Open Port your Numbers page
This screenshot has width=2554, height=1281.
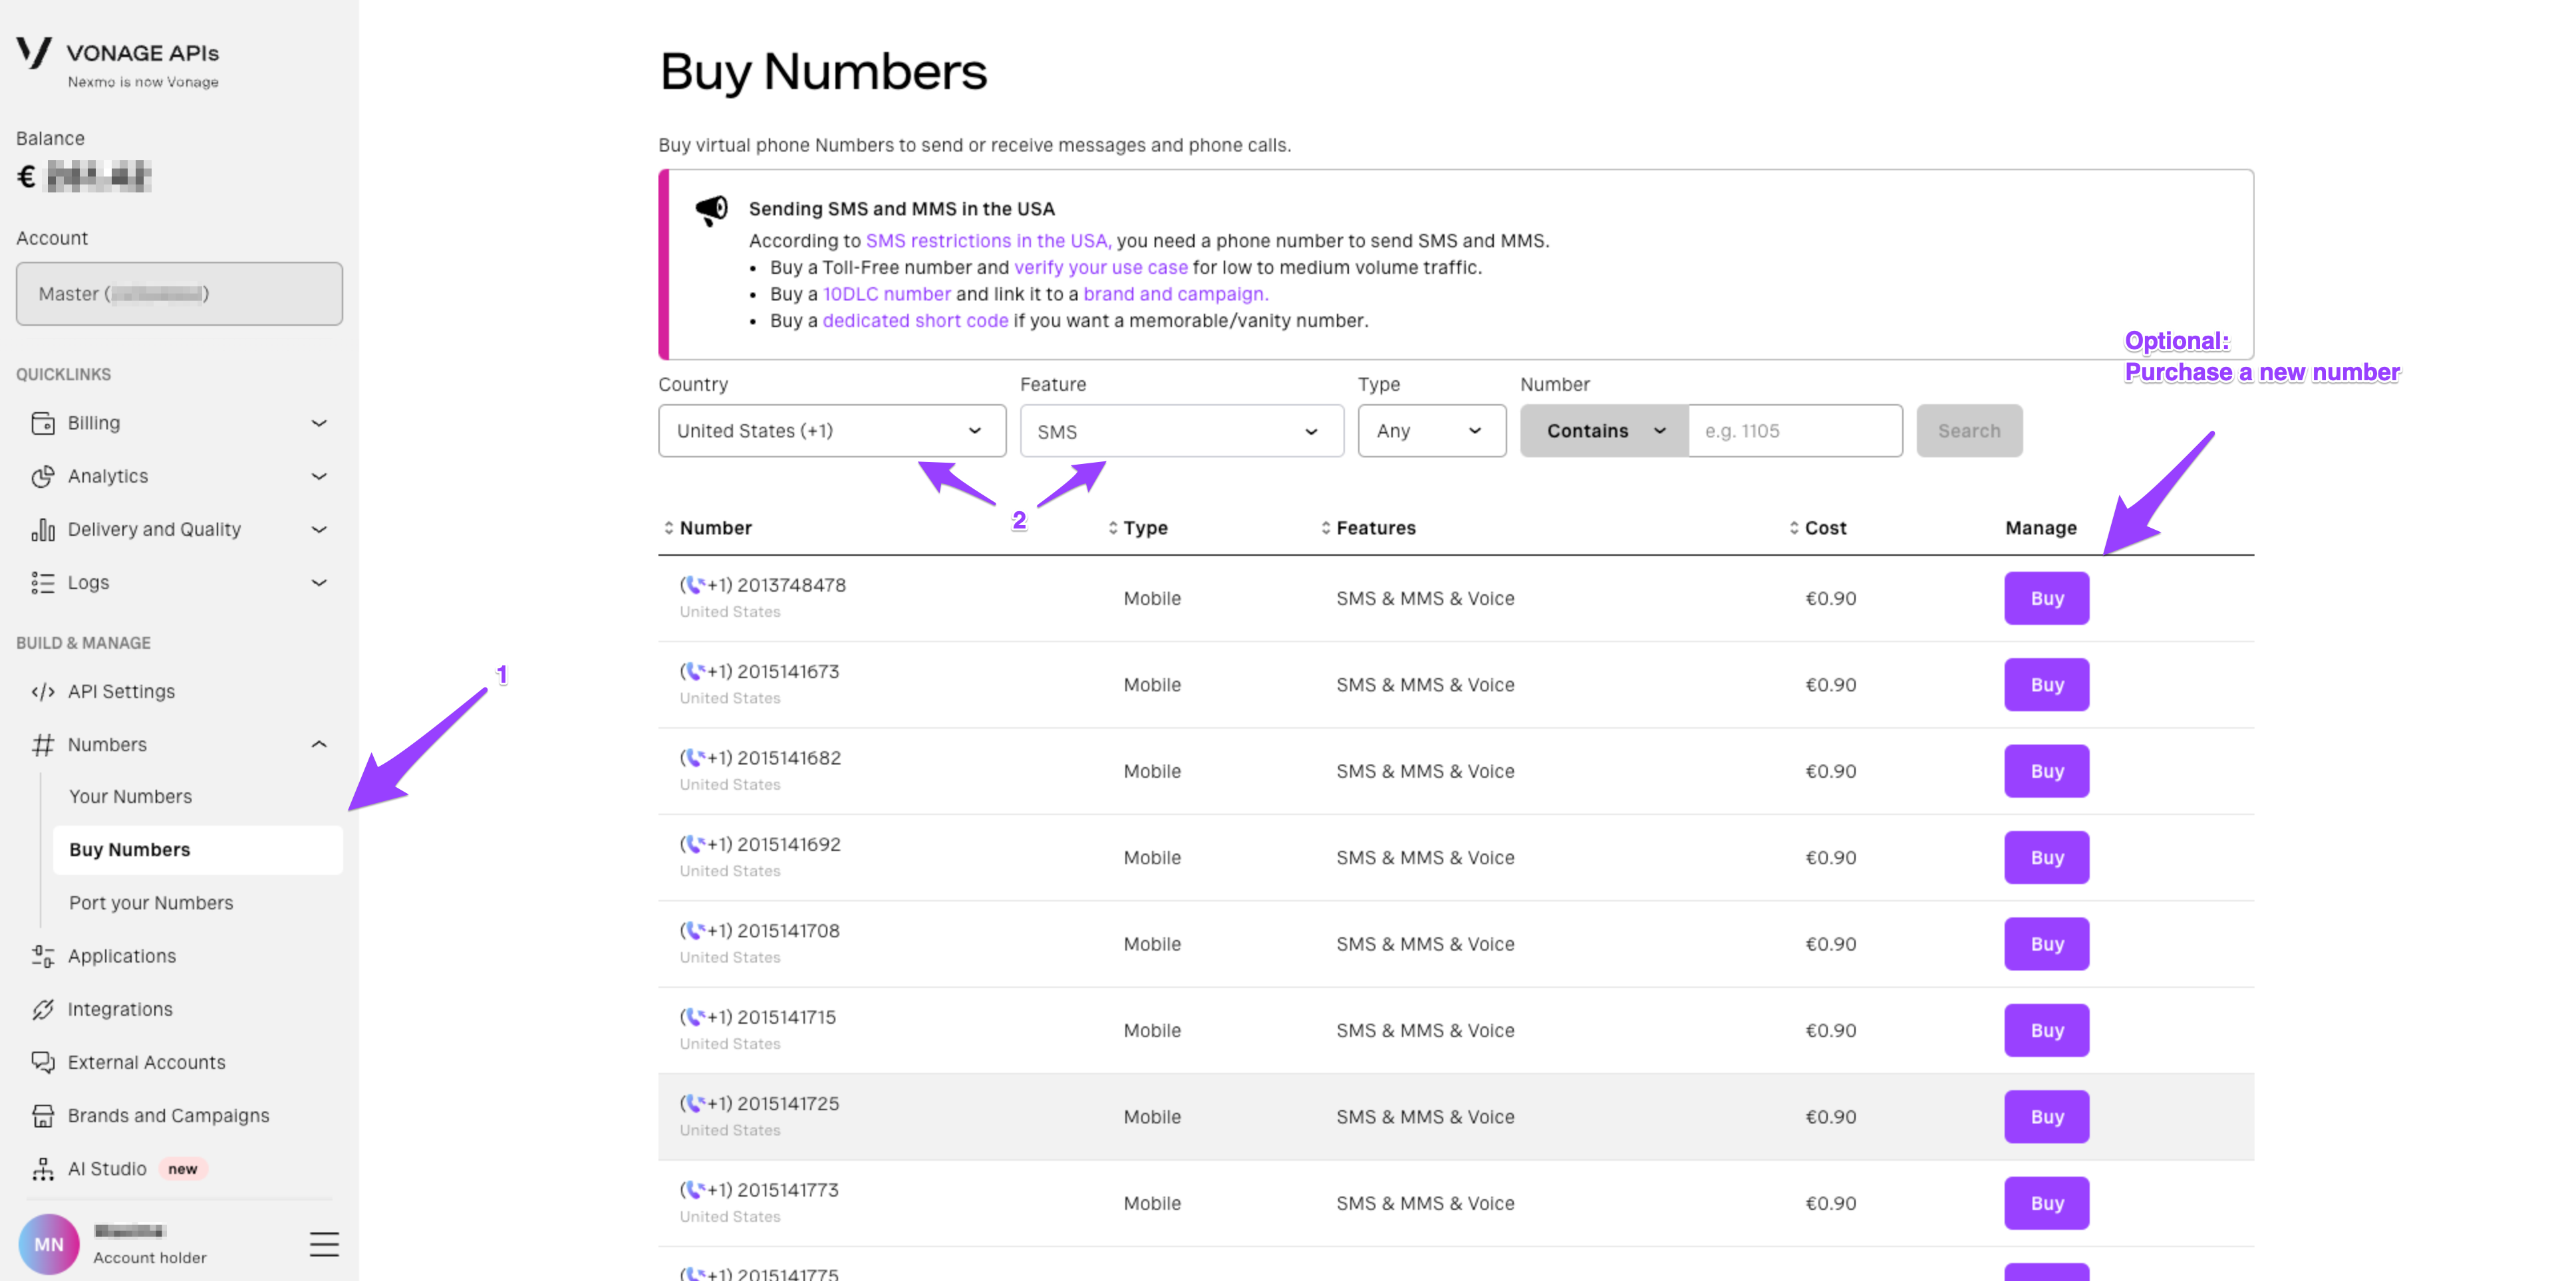[x=151, y=903]
